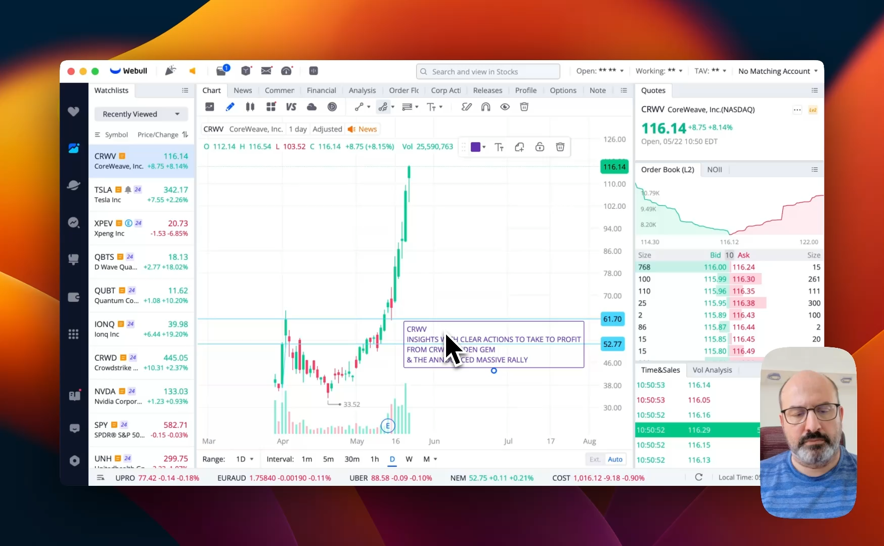Click the E earnings marker on chart
The height and width of the screenshot is (546, 884).
(388, 426)
